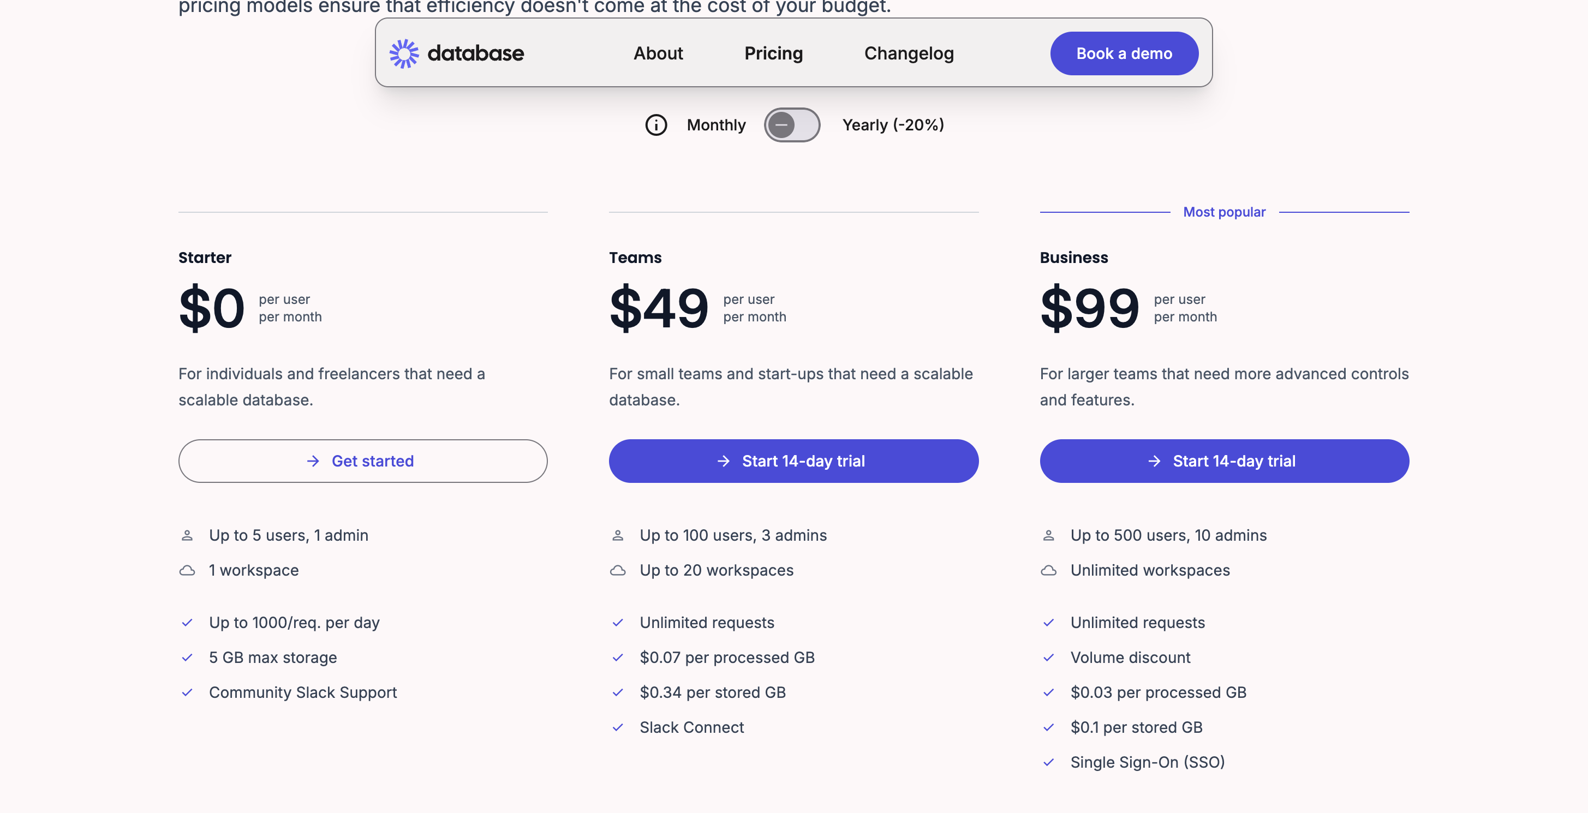Viewport: 1588px width, 813px height.
Task: Click the user icon beside 'Up to 100 users'
Action: coord(617,535)
